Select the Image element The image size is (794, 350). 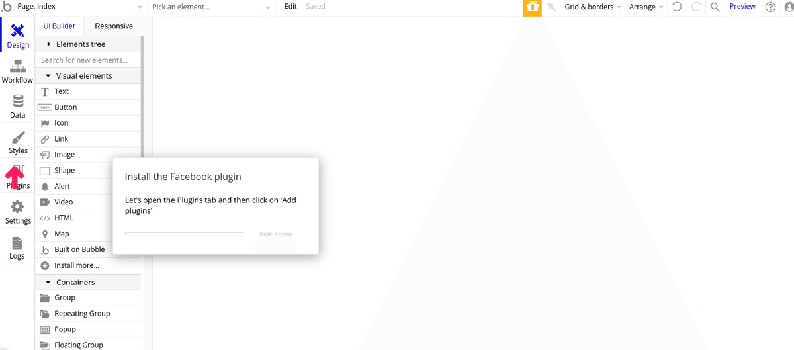[x=88, y=155]
